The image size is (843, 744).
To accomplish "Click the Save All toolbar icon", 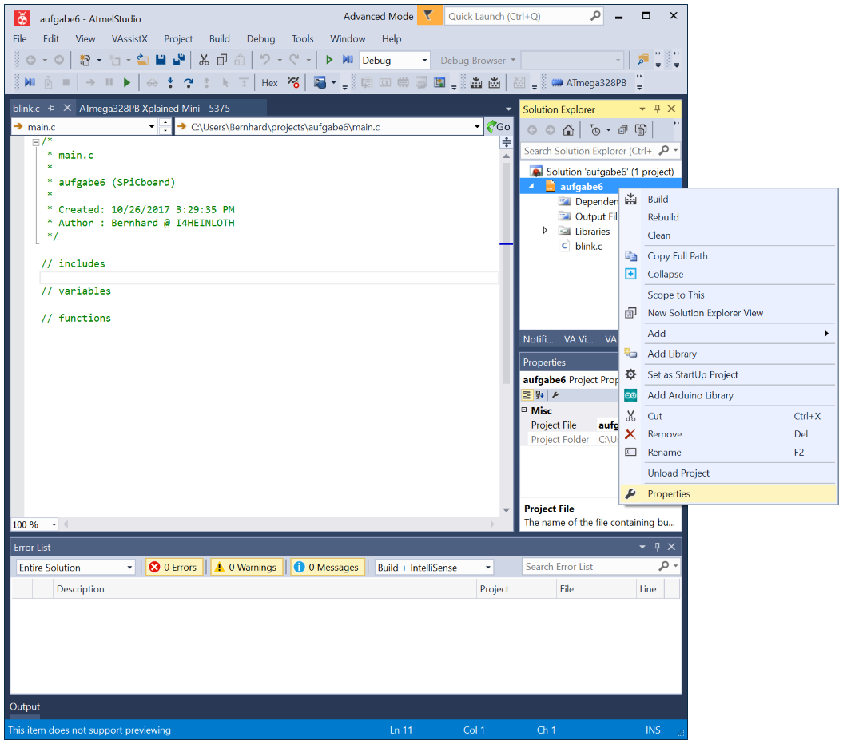I will point(178,60).
